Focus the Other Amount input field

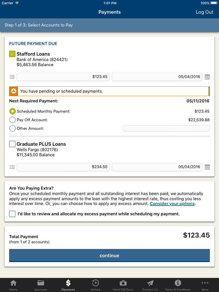pyautogui.click(x=166, y=128)
